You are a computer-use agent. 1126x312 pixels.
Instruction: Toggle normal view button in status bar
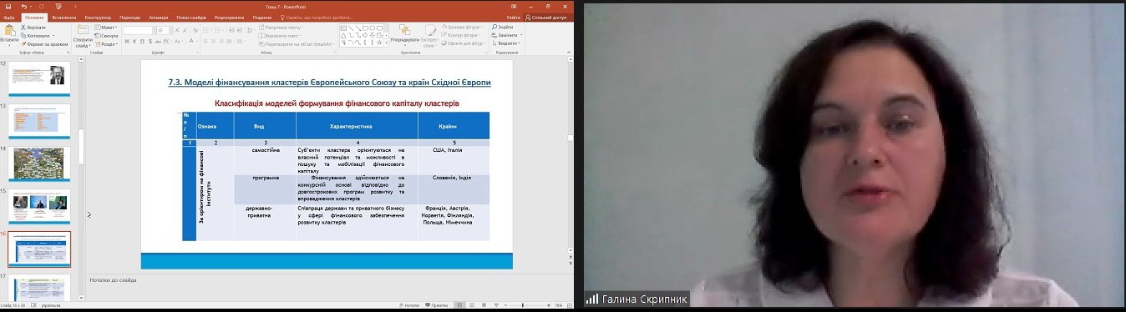pyautogui.click(x=459, y=306)
